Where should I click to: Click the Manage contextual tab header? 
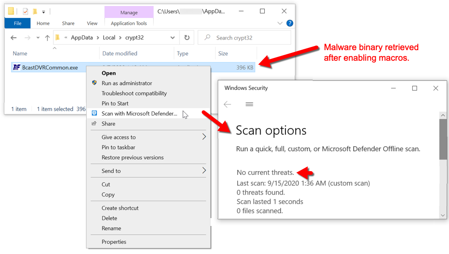pyautogui.click(x=129, y=12)
